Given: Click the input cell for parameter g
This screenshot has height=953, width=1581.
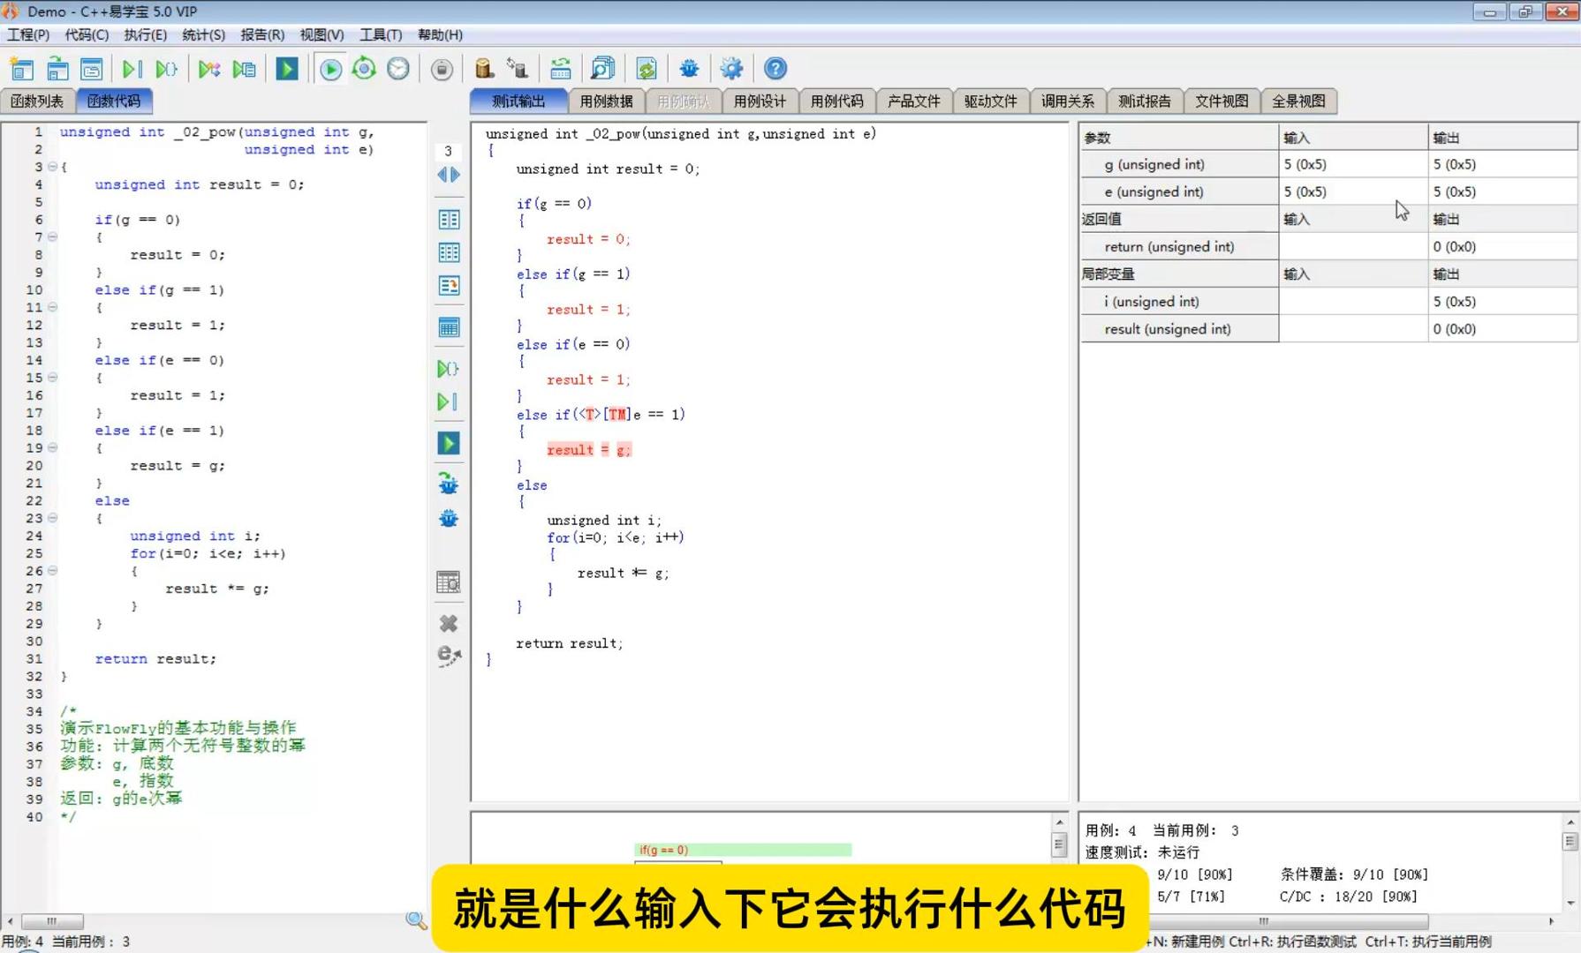Looking at the screenshot, I should [1353, 164].
